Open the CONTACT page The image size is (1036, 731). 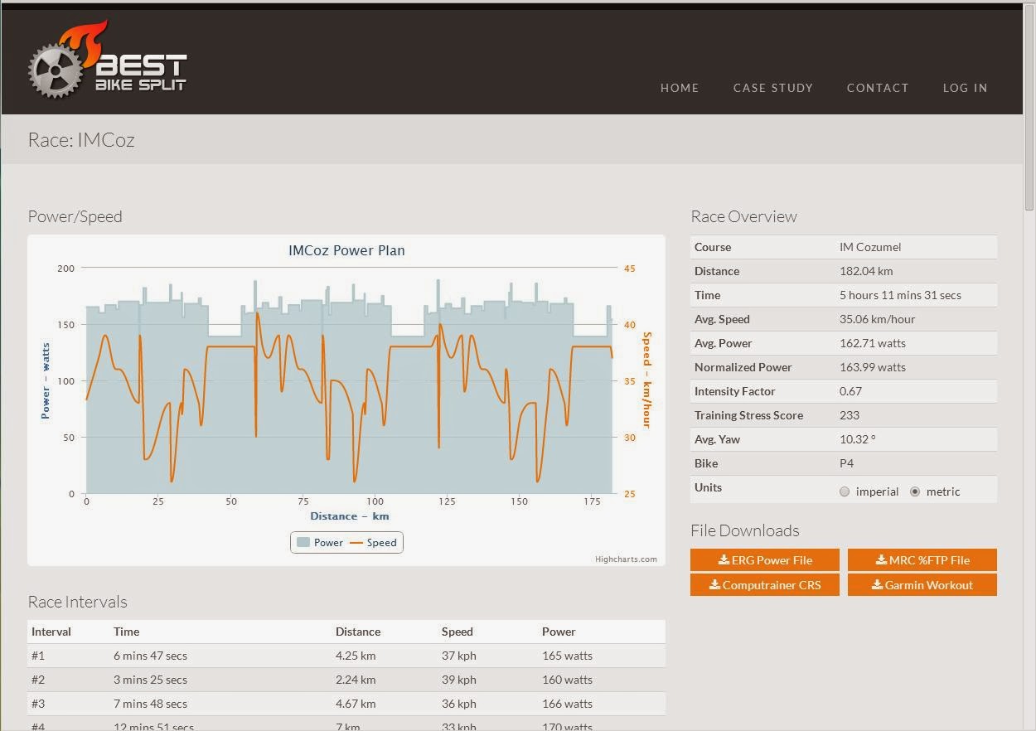pos(878,88)
